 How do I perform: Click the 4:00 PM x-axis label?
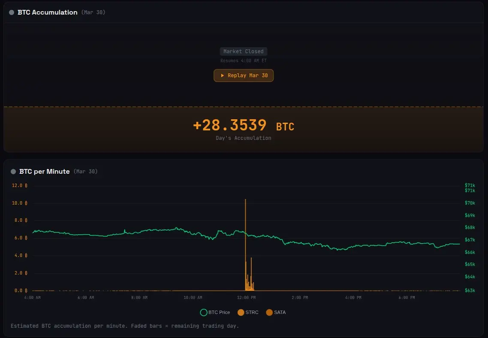[x=353, y=298]
